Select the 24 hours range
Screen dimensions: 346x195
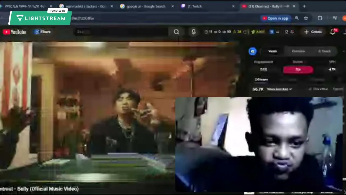[261, 80]
